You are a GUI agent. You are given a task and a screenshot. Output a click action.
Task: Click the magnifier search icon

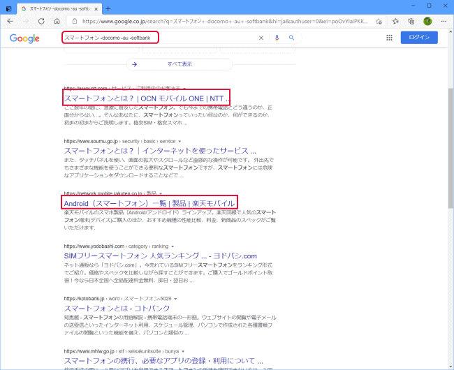pos(291,38)
